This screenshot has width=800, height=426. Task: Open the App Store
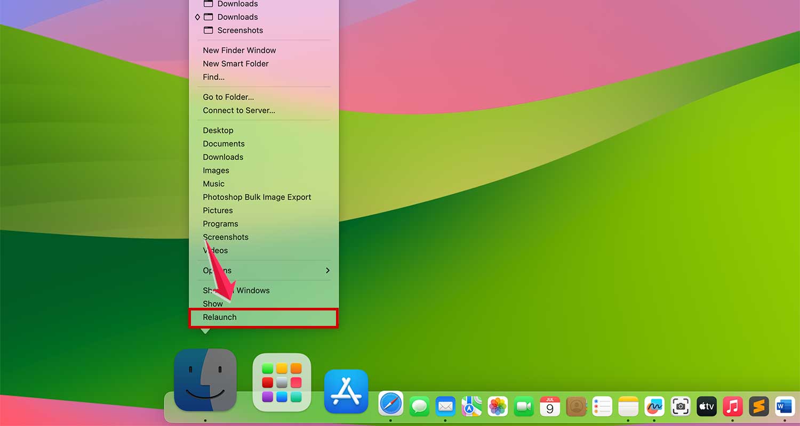pyautogui.click(x=346, y=391)
